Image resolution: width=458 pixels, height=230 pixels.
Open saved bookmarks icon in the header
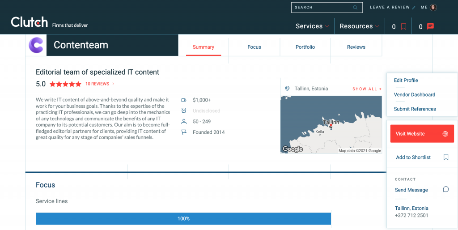click(x=403, y=26)
